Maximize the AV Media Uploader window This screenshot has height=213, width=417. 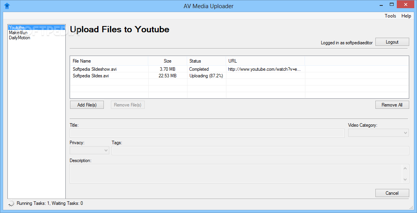tap(391, 5)
